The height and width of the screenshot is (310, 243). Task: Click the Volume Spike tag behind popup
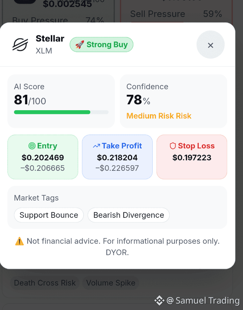111,283
